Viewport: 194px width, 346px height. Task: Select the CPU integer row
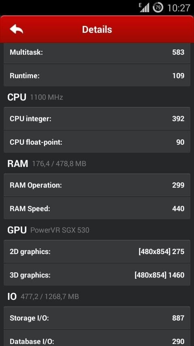[97, 119]
